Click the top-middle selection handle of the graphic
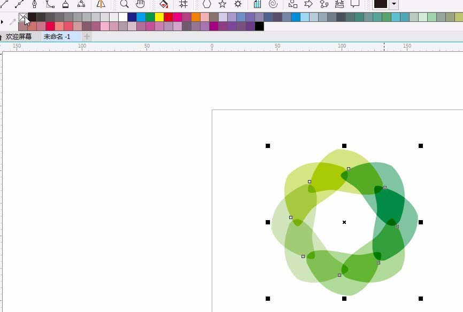 click(344, 146)
